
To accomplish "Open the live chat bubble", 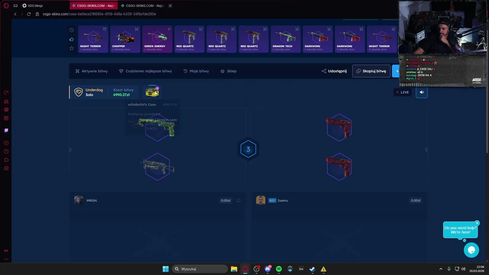I will pyautogui.click(x=471, y=250).
